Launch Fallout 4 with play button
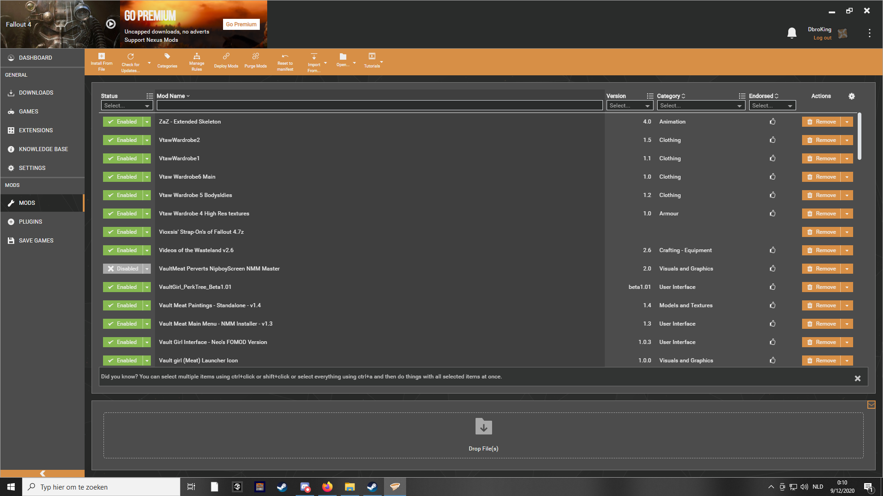 [111, 24]
